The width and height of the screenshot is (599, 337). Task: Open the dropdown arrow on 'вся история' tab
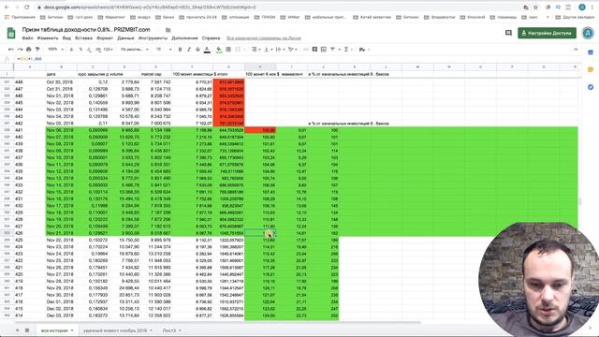(72, 330)
